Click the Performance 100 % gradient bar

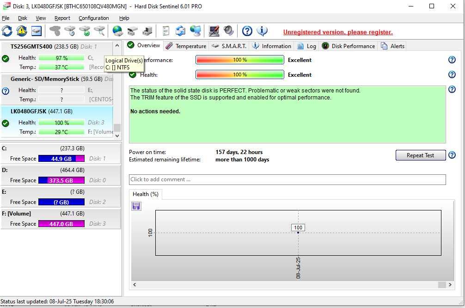pos(239,60)
